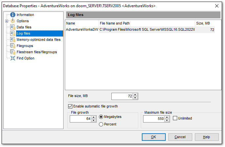Open the Find Option page
This screenshot has width=225, height=147.
26,58
